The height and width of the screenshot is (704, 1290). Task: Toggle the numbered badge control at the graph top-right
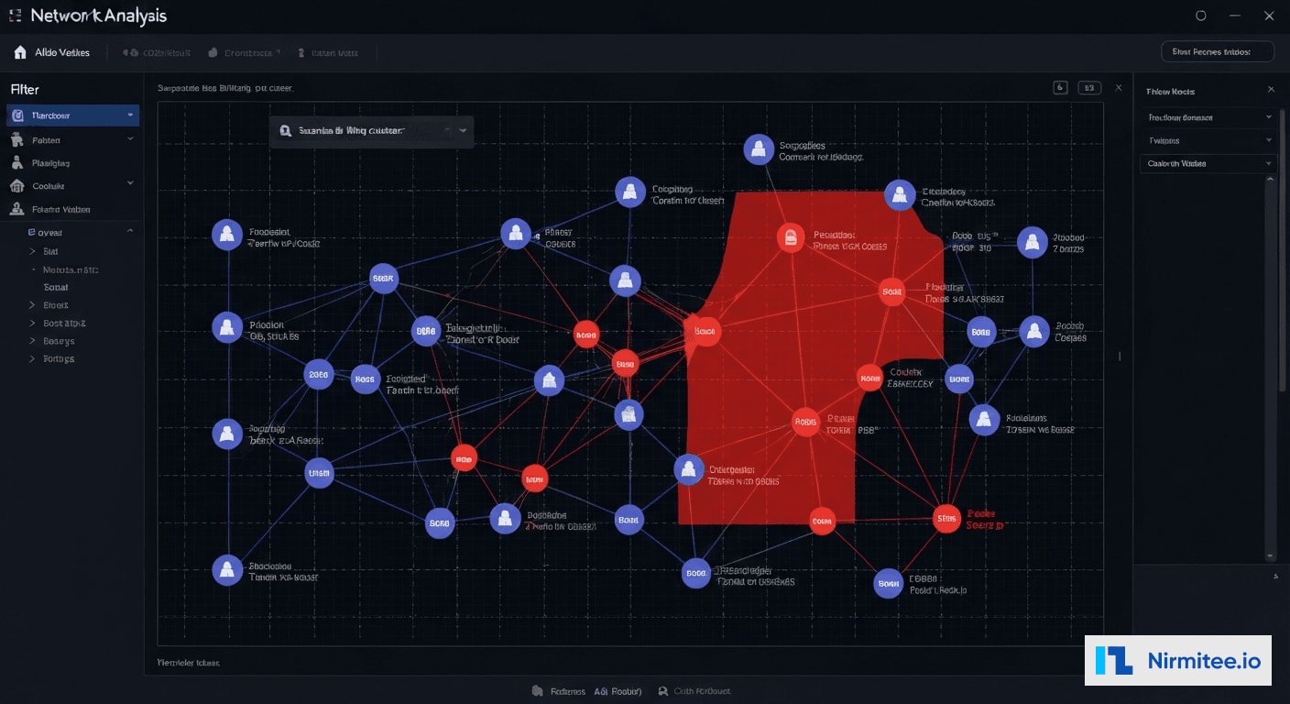coord(1089,86)
